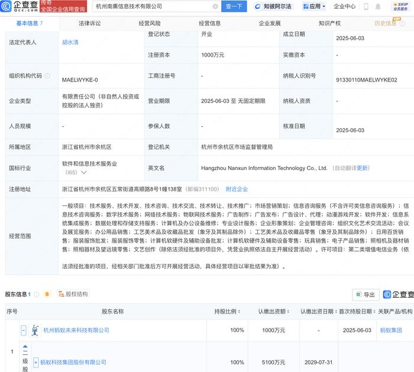Click the info icon beside 股东信息

click(37, 294)
